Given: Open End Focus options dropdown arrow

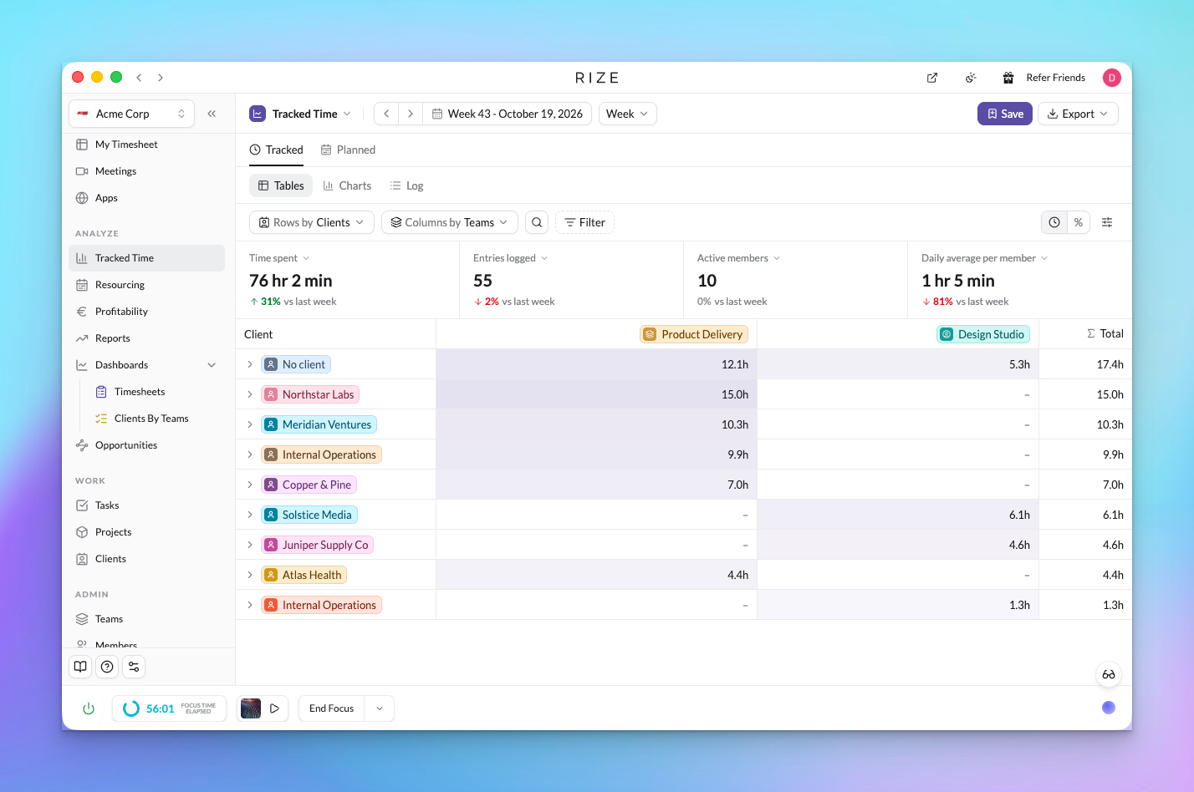Looking at the screenshot, I should click(x=380, y=708).
